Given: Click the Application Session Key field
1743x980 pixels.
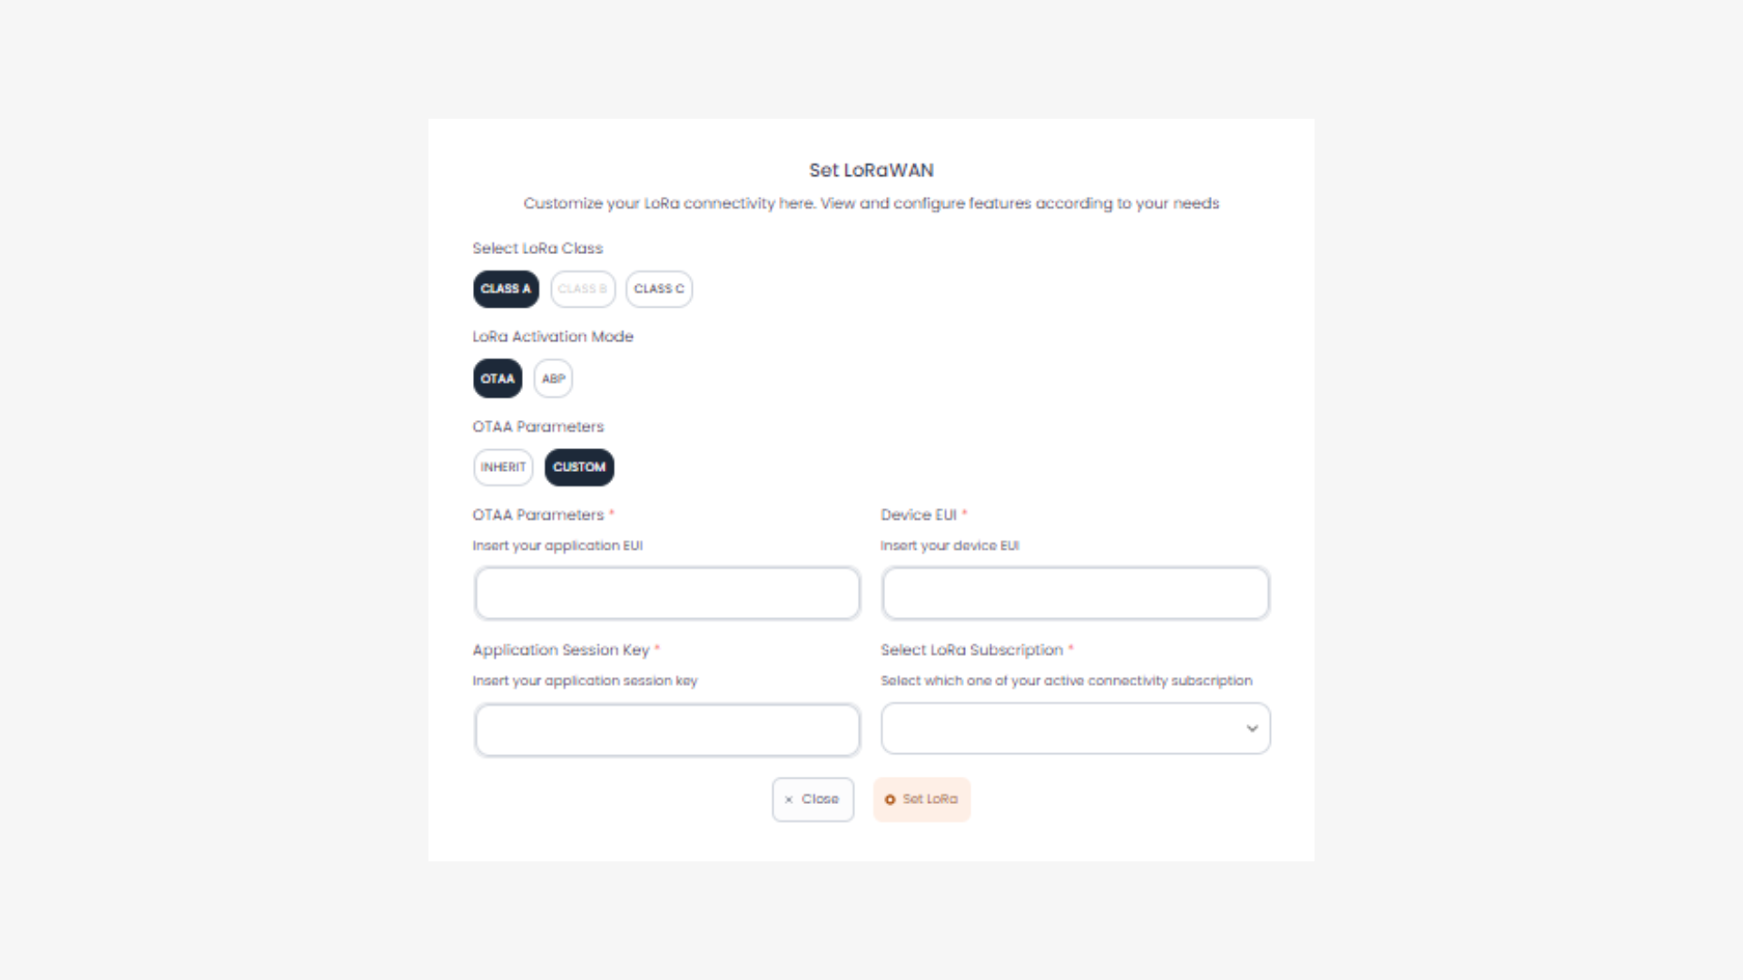Looking at the screenshot, I should point(667,730).
